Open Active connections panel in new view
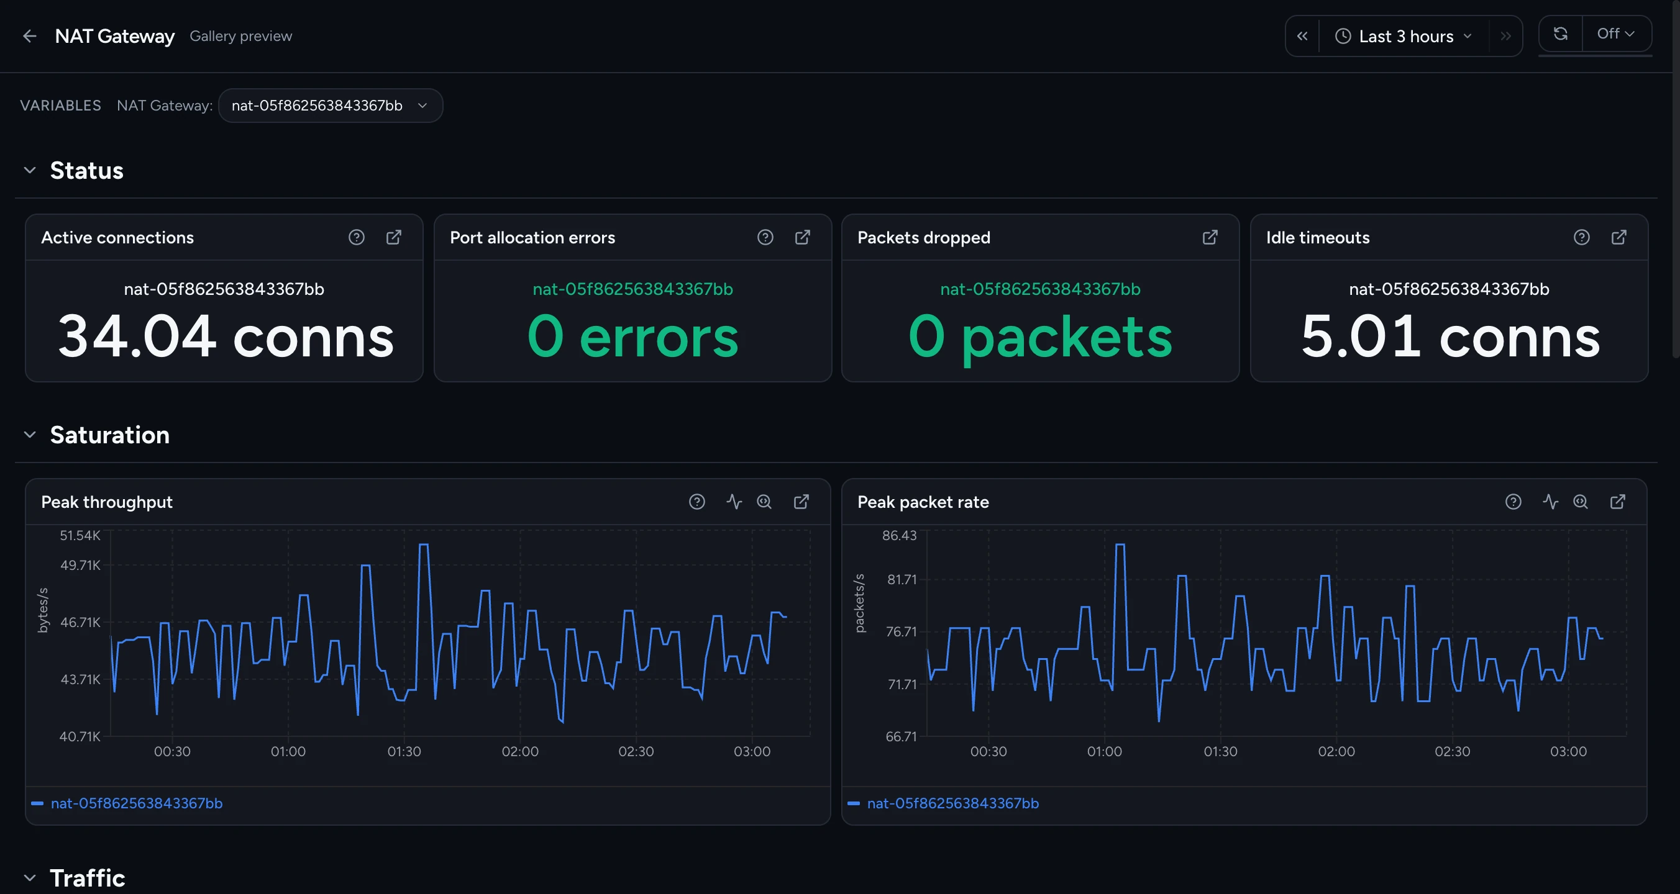 [x=394, y=237]
